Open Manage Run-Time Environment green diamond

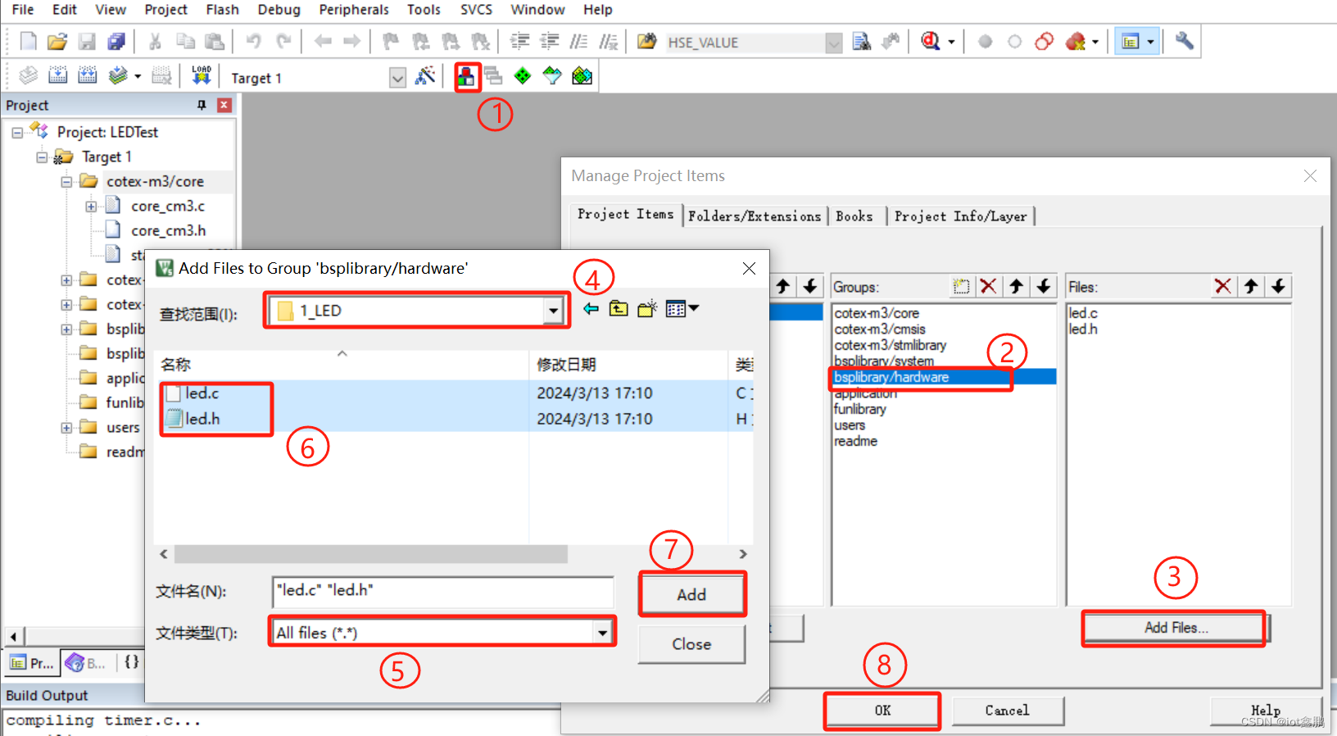point(523,76)
